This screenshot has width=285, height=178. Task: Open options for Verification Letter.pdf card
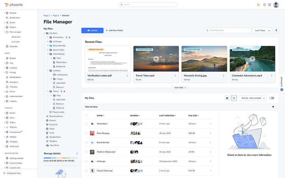pyautogui.click(x=127, y=76)
